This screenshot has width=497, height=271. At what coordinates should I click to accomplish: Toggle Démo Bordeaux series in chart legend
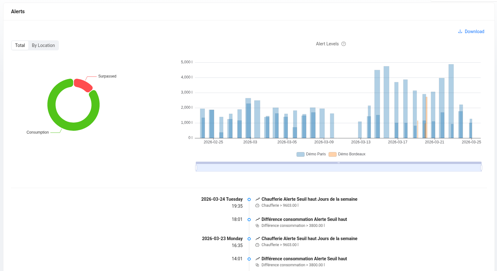[x=347, y=154]
